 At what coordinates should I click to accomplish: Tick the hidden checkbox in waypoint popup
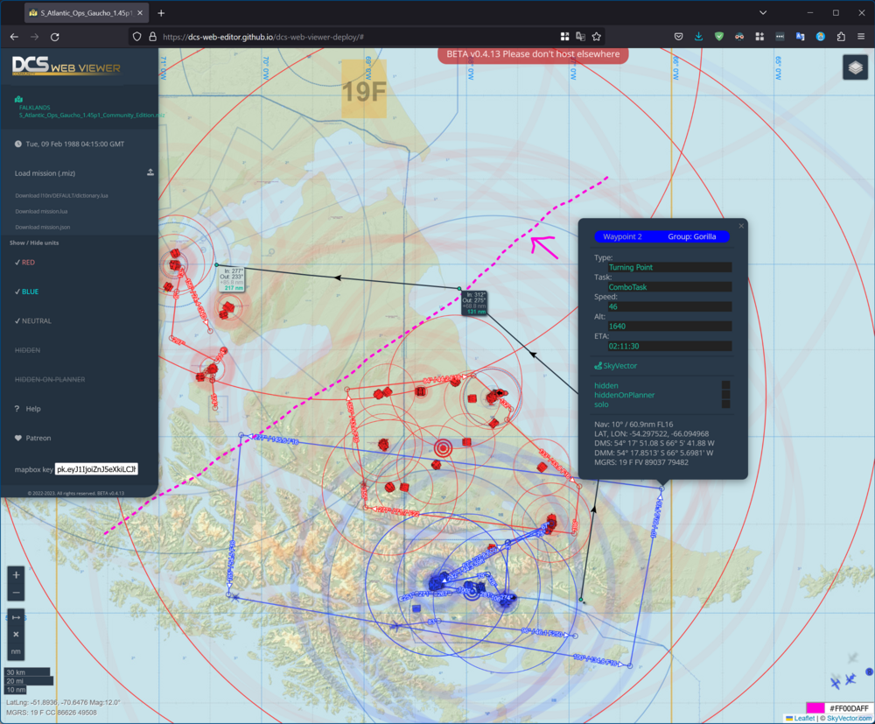click(725, 385)
